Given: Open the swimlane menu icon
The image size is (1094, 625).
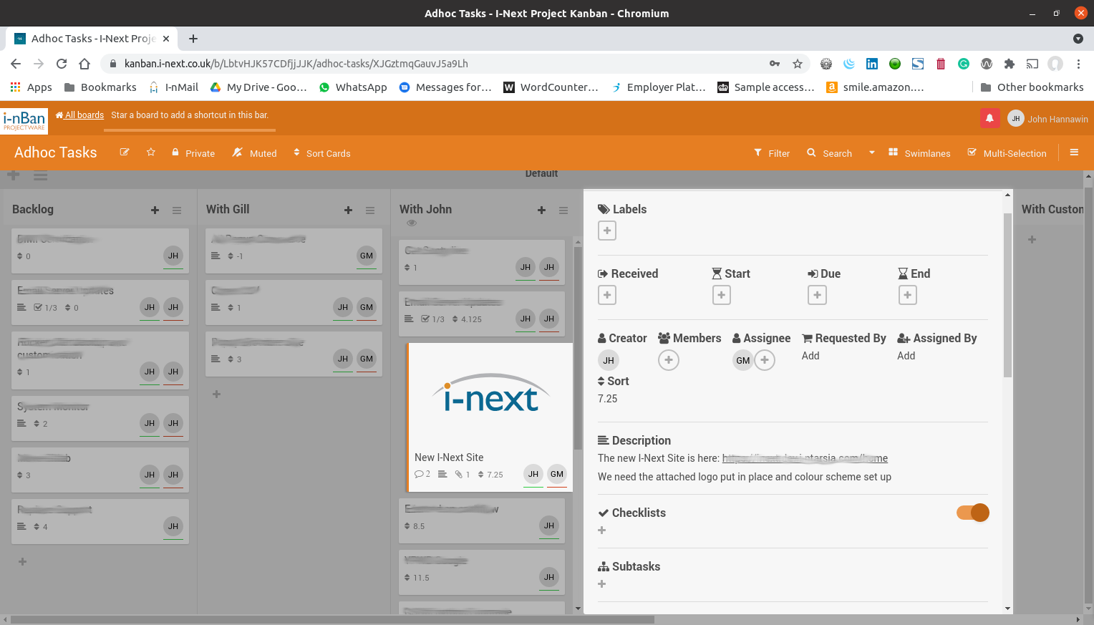Looking at the screenshot, I should (41, 175).
